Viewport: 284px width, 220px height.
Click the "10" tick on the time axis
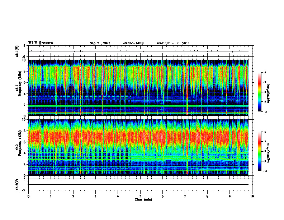tap(252, 196)
